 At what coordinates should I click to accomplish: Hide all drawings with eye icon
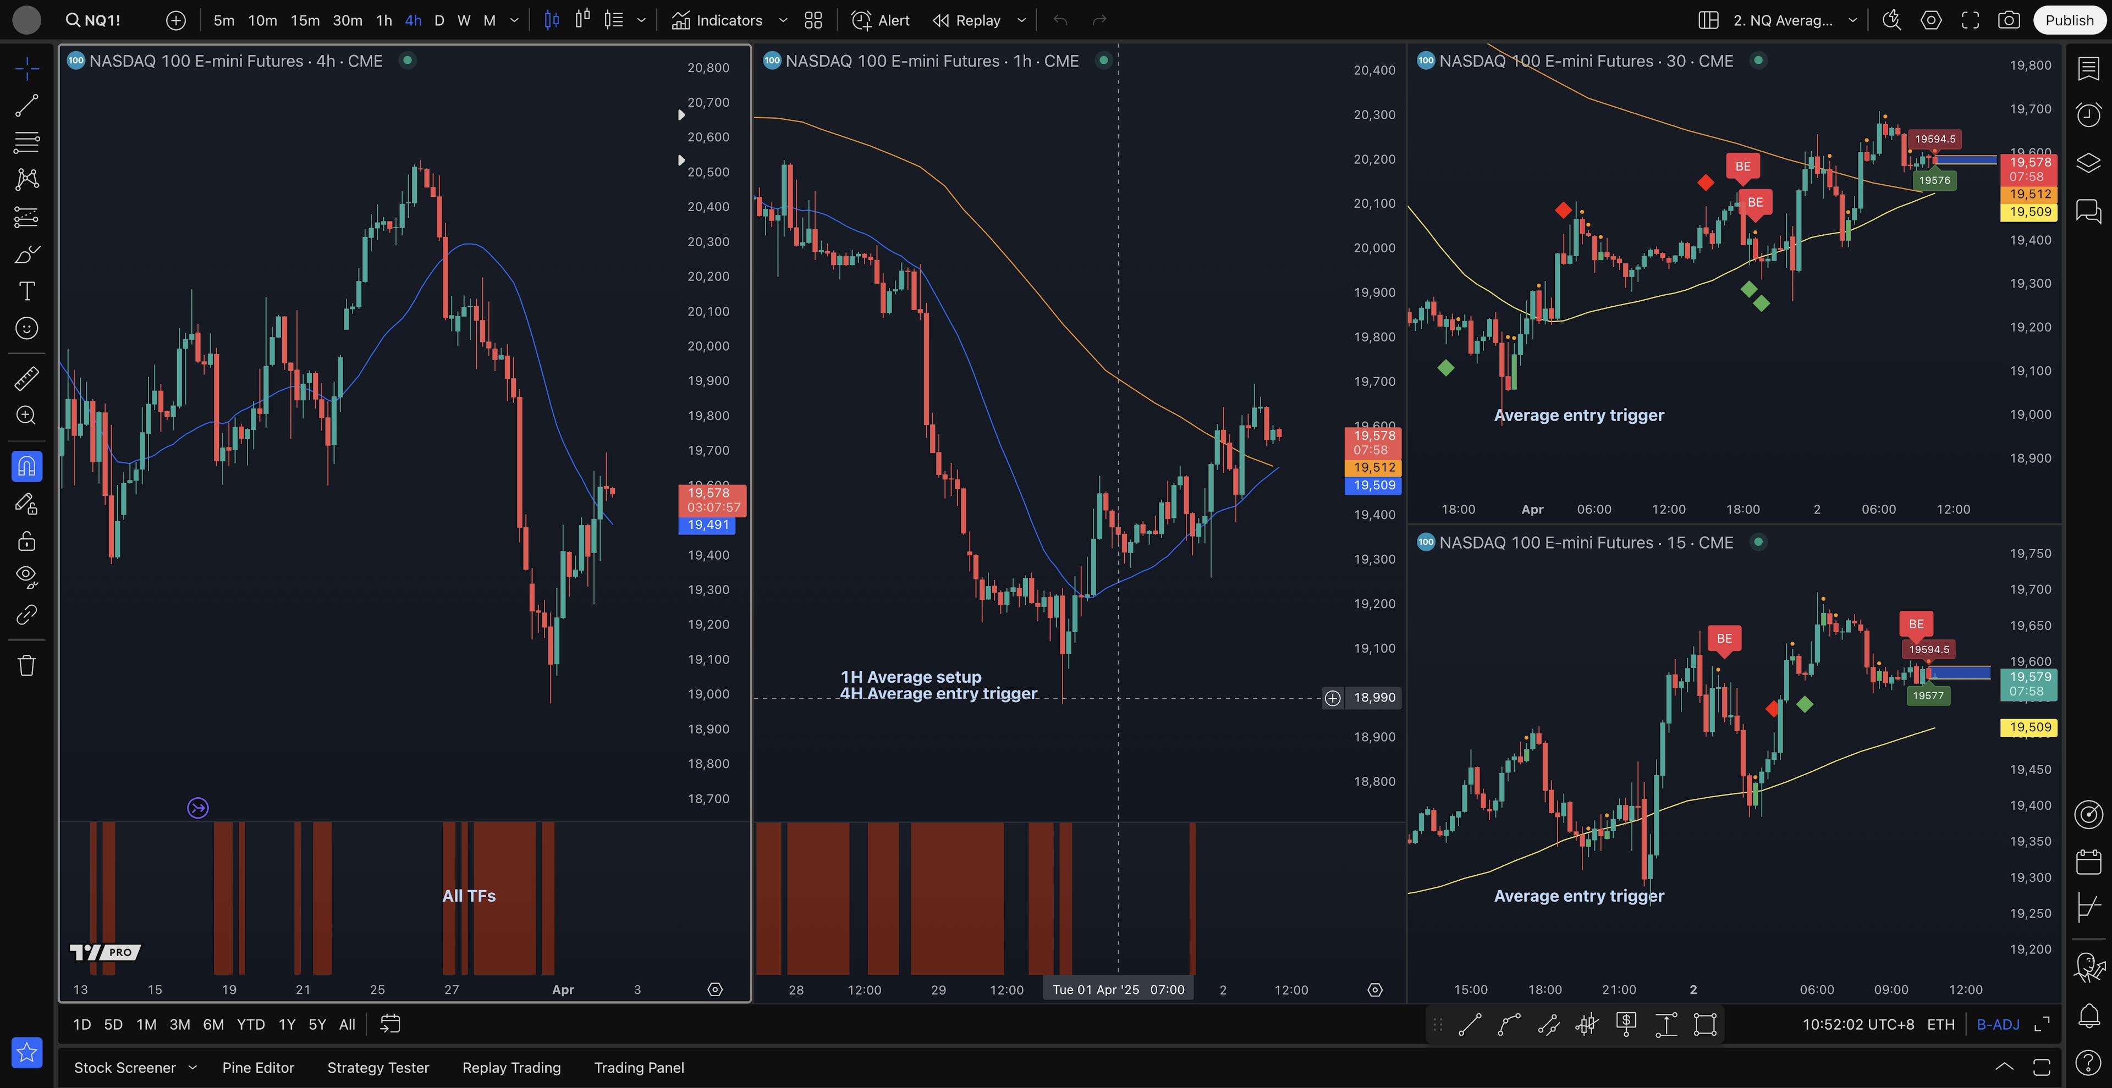[x=26, y=577]
